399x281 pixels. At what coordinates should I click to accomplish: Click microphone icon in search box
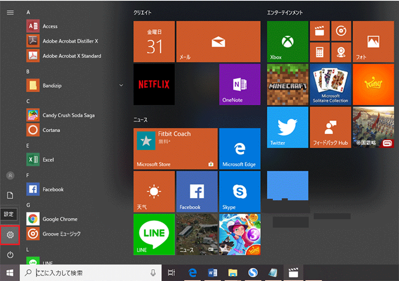[153, 272]
